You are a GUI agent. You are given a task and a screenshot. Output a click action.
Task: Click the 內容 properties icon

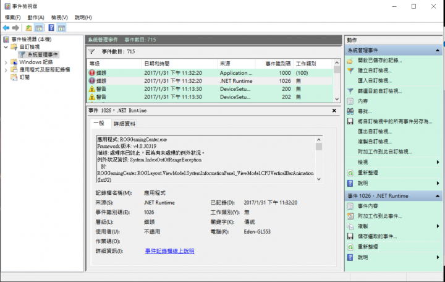(350, 101)
